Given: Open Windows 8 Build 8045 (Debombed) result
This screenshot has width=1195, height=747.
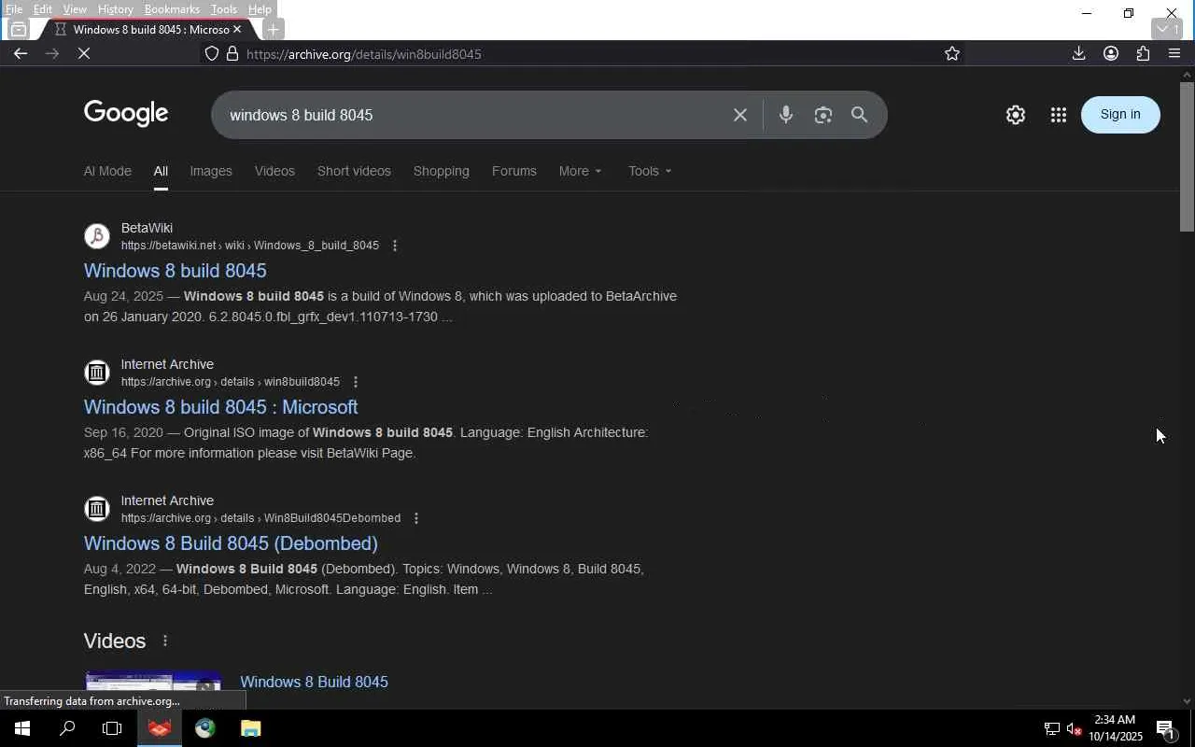Looking at the screenshot, I should pyautogui.click(x=231, y=543).
